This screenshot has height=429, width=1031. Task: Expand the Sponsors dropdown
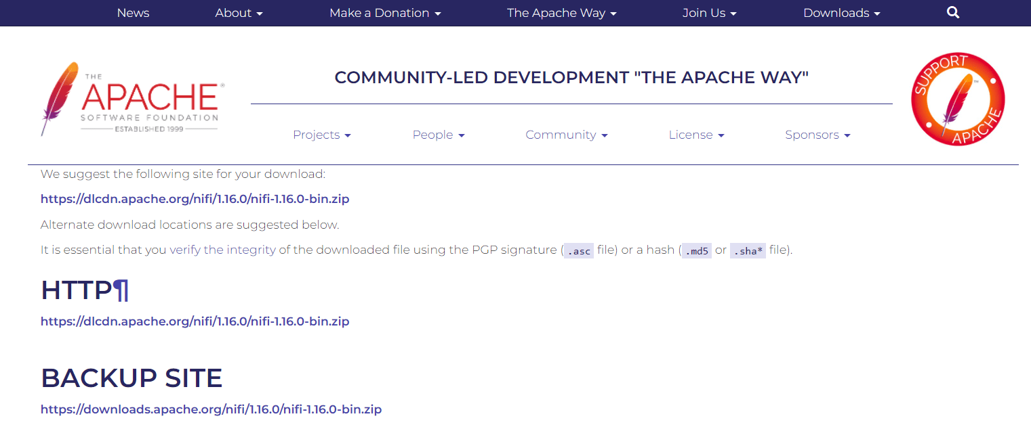817,135
